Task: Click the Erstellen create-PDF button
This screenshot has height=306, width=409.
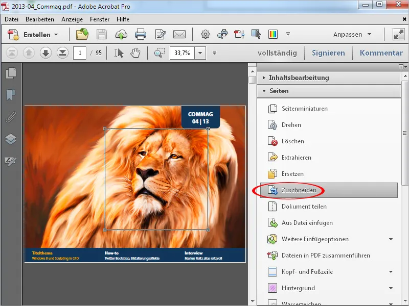Action: 33,35
